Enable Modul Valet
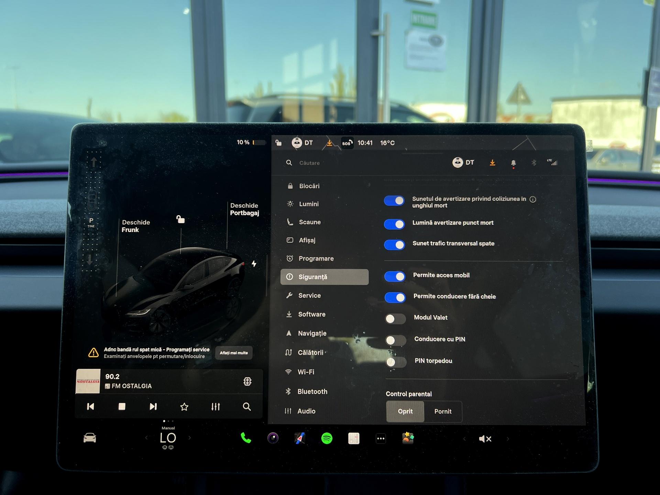The image size is (660, 495). coord(395,319)
